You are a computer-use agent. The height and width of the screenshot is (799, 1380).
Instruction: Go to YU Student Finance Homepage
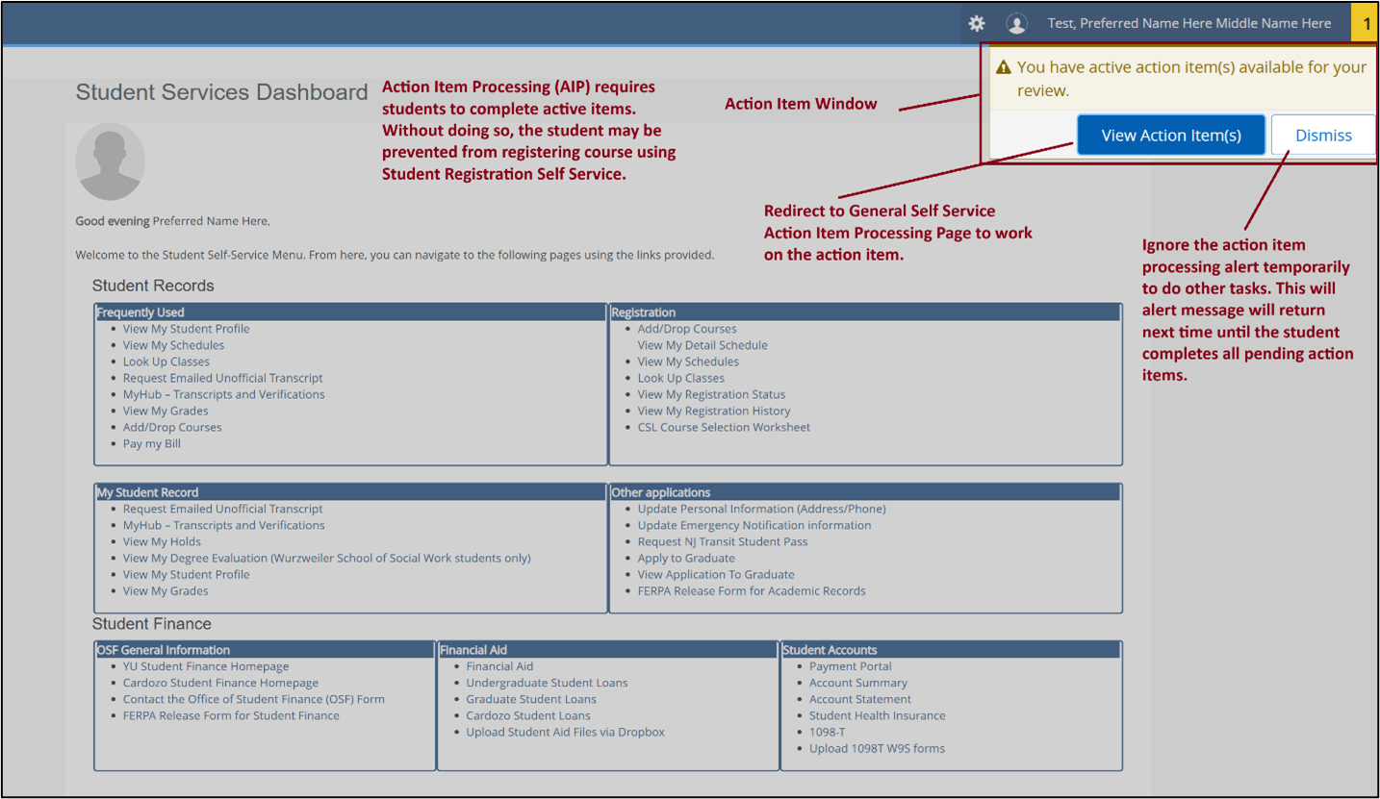[x=205, y=666]
